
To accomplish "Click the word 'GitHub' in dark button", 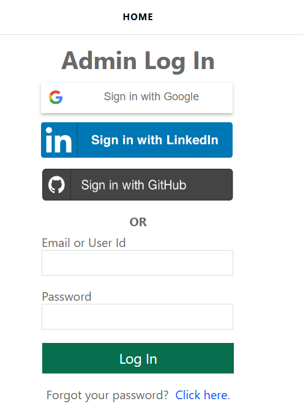I will [166, 185].
